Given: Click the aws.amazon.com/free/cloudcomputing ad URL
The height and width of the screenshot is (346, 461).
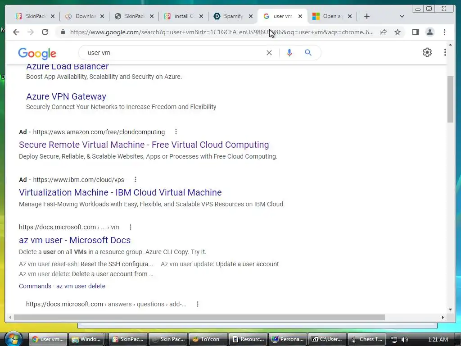Looking at the screenshot, I should tap(99, 132).
